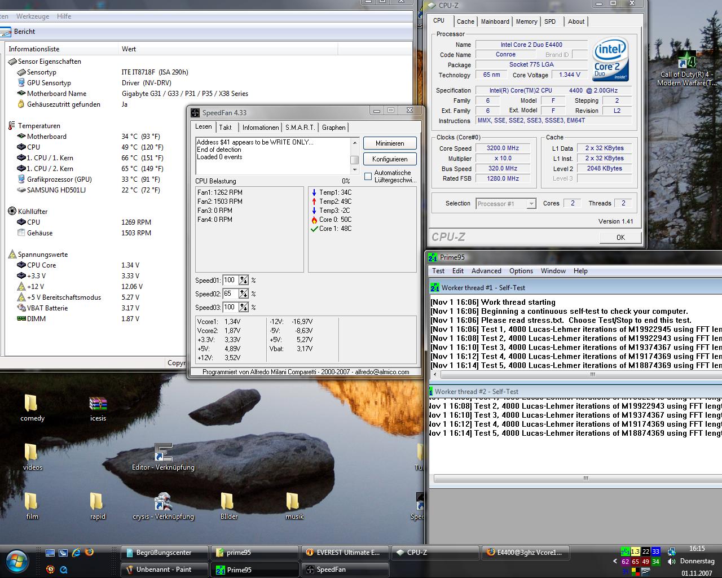Click Worker thread #2 horizontal scrollbar

click(x=575, y=478)
